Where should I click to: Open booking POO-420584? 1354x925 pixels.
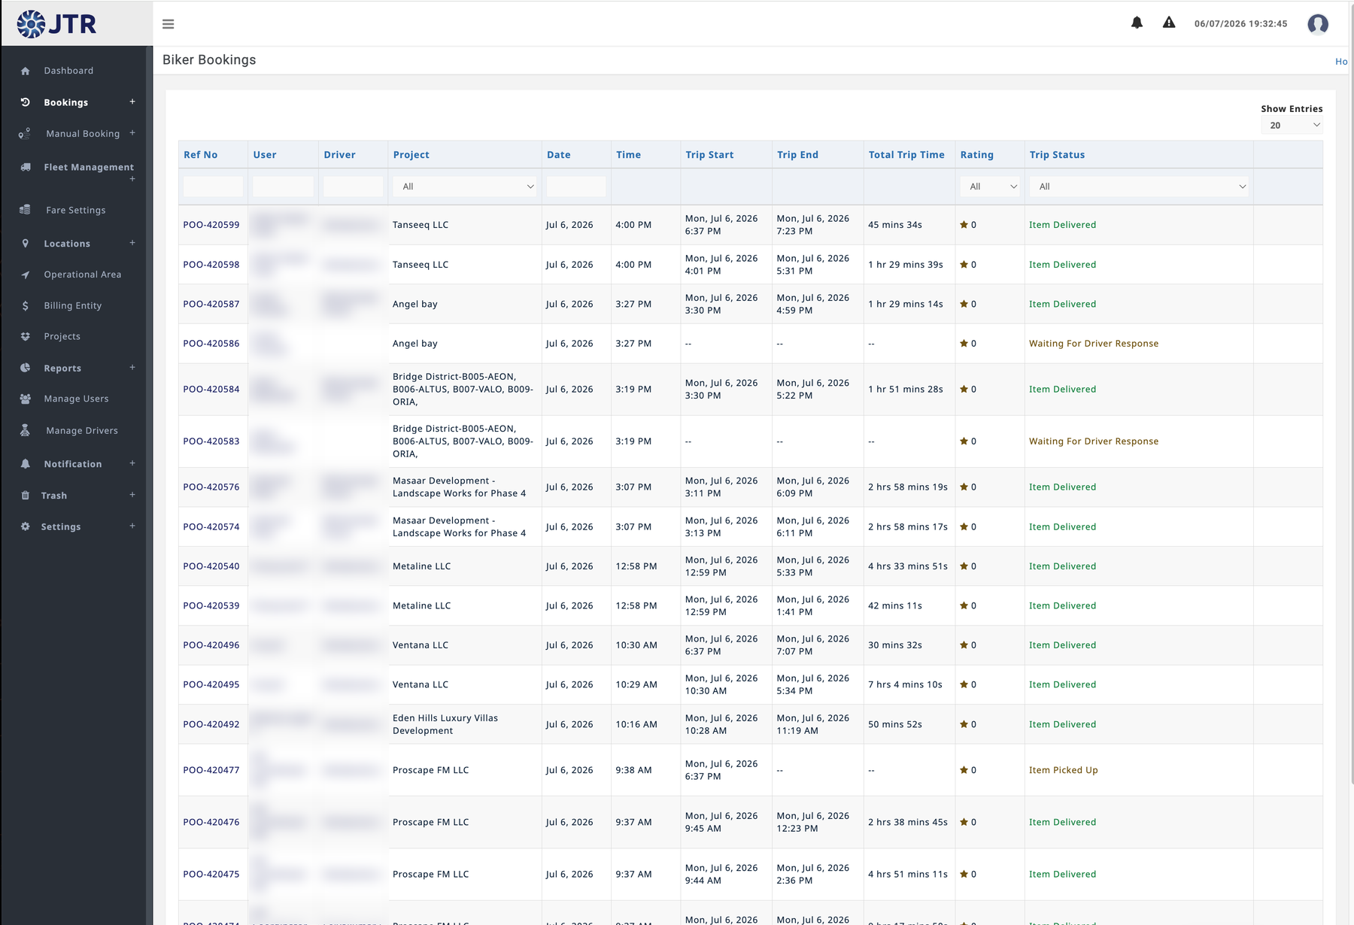[211, 390]
